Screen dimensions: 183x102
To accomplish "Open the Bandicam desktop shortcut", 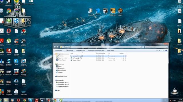I will [x=23, y=32].
